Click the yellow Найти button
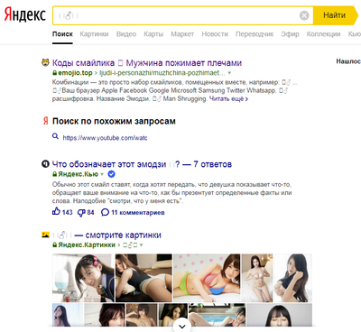Viewport: 361px width, 332px height. click(335, 15)
